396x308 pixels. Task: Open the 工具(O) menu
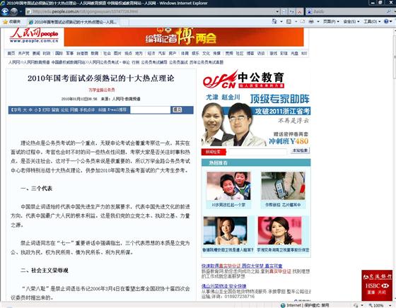[x=371, y=21]
